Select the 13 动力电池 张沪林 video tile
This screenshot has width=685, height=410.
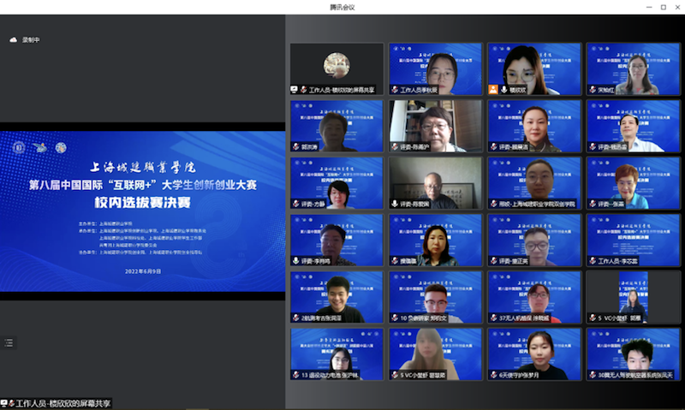coord(337,354)
